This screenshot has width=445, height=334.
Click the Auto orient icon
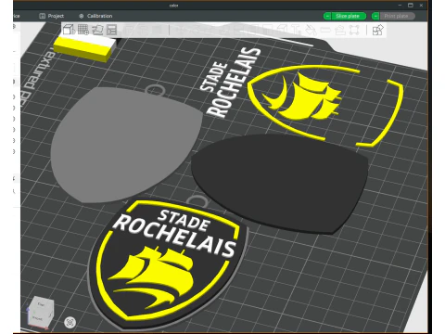point(97,30)
